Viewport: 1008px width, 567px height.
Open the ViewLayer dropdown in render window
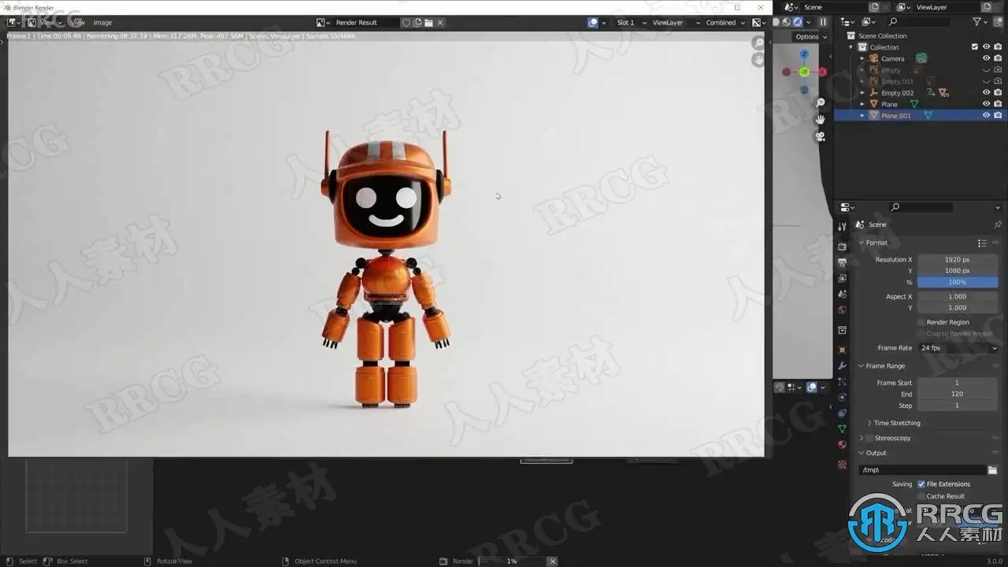point(674,23)
